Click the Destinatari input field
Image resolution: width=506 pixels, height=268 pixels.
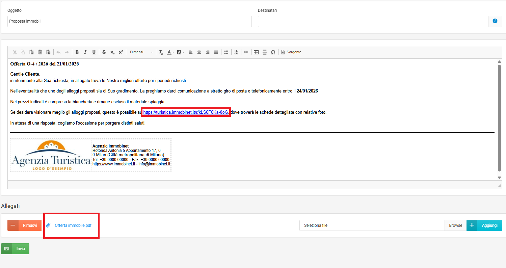373,21
